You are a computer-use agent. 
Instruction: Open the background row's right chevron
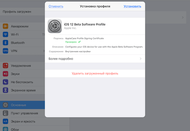(183, 18)
